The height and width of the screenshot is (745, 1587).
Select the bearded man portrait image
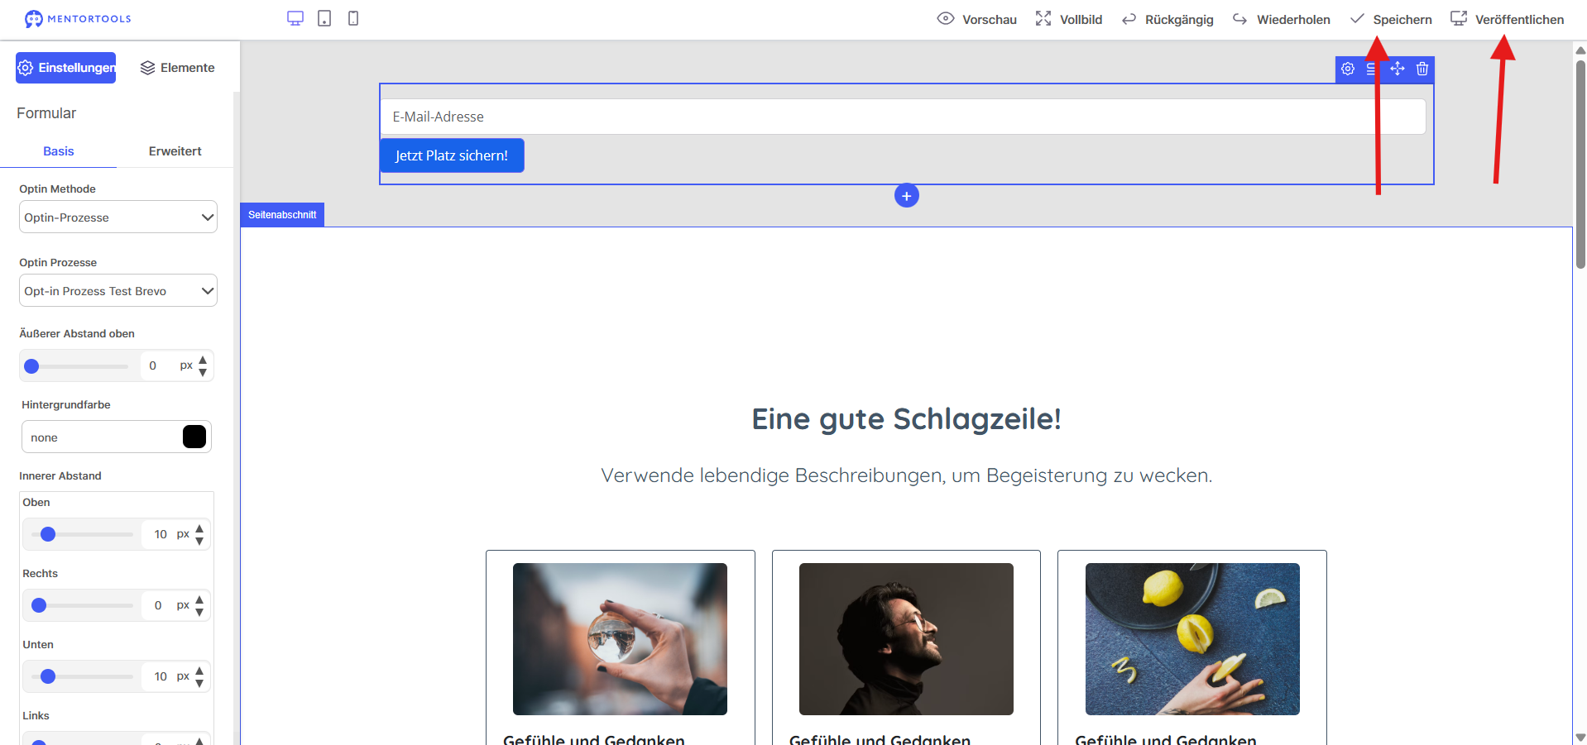906,639
